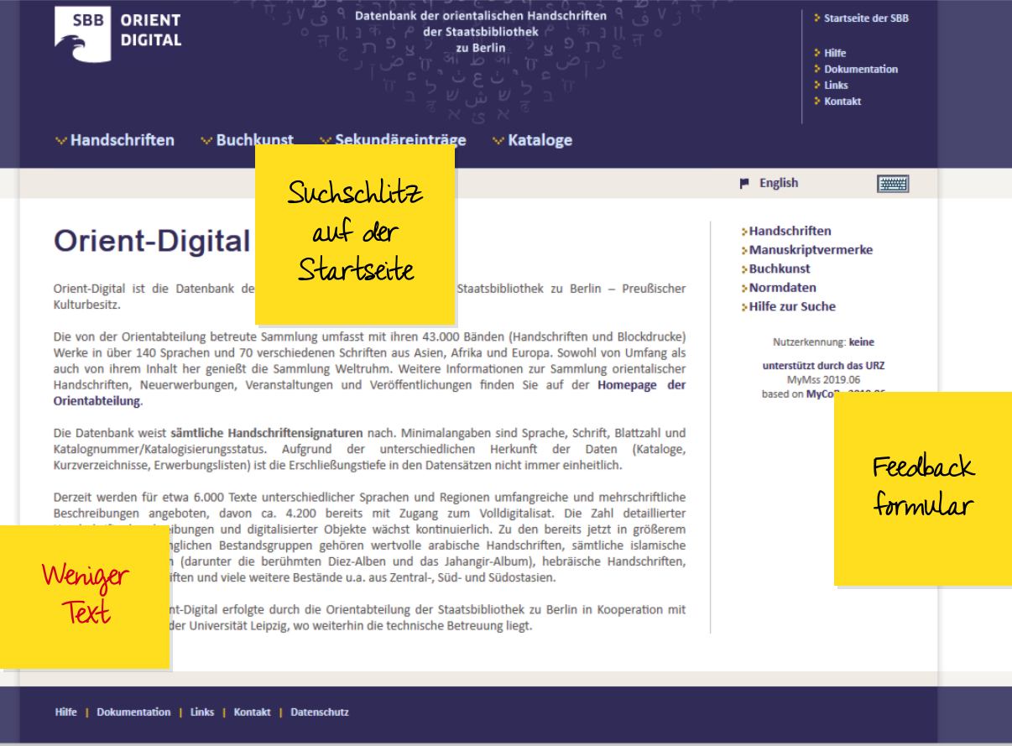
Task: Click the 'Nutzerkennung: keine' text
Action: point(823,342)
